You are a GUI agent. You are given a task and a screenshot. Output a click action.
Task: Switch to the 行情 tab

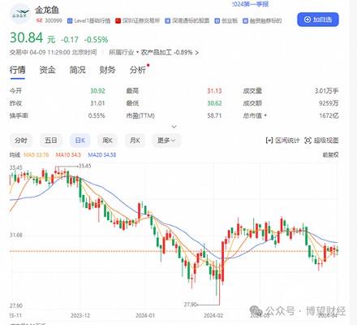coord(18,70)
